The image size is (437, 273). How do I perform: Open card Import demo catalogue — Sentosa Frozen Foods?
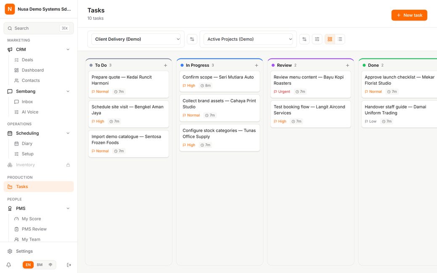[x=129, y=144]
